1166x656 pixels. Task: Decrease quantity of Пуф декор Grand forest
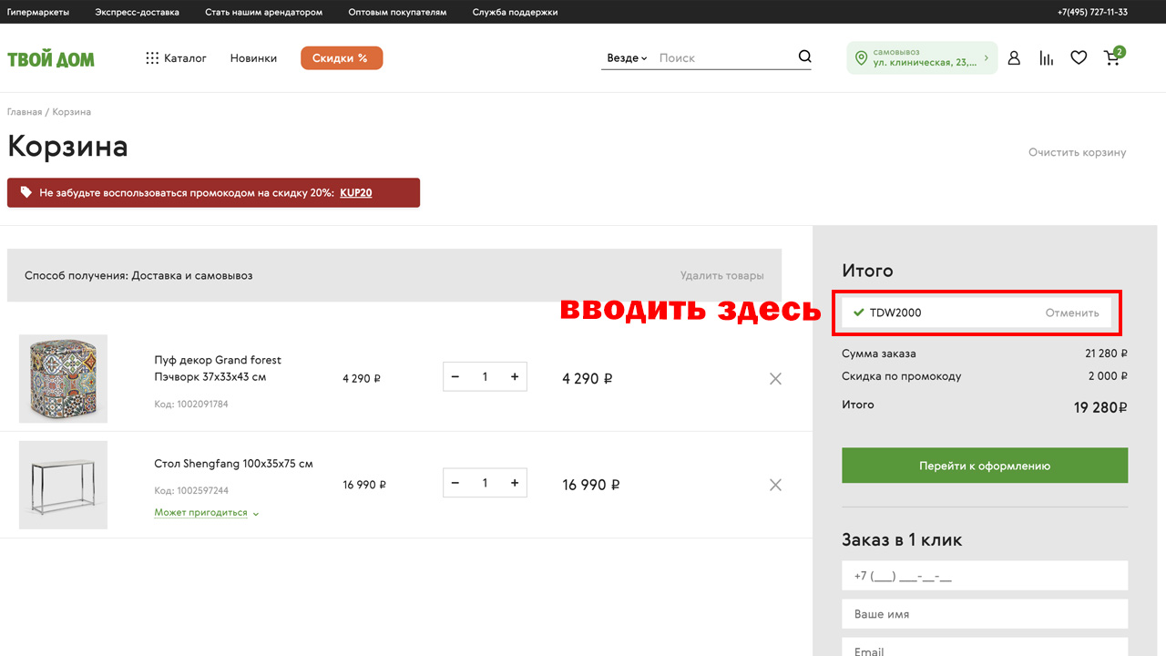[x=455, y=377]
